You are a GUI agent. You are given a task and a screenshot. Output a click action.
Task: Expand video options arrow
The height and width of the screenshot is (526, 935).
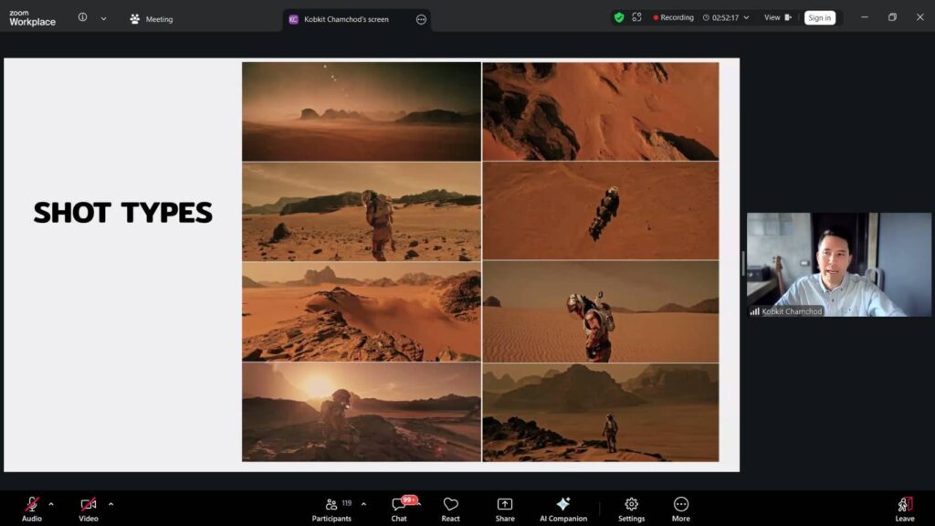pos(110,504)
